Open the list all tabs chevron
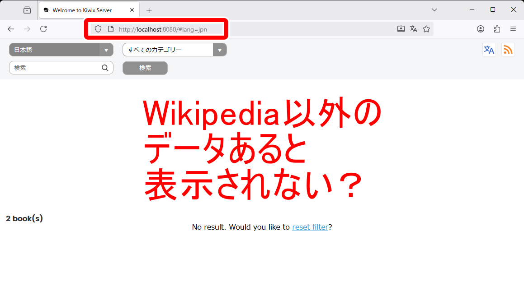 click(x=434, y=9)
